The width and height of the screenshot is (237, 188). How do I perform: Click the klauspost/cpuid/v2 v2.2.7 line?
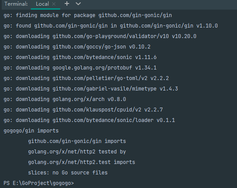tap(83, 110)
